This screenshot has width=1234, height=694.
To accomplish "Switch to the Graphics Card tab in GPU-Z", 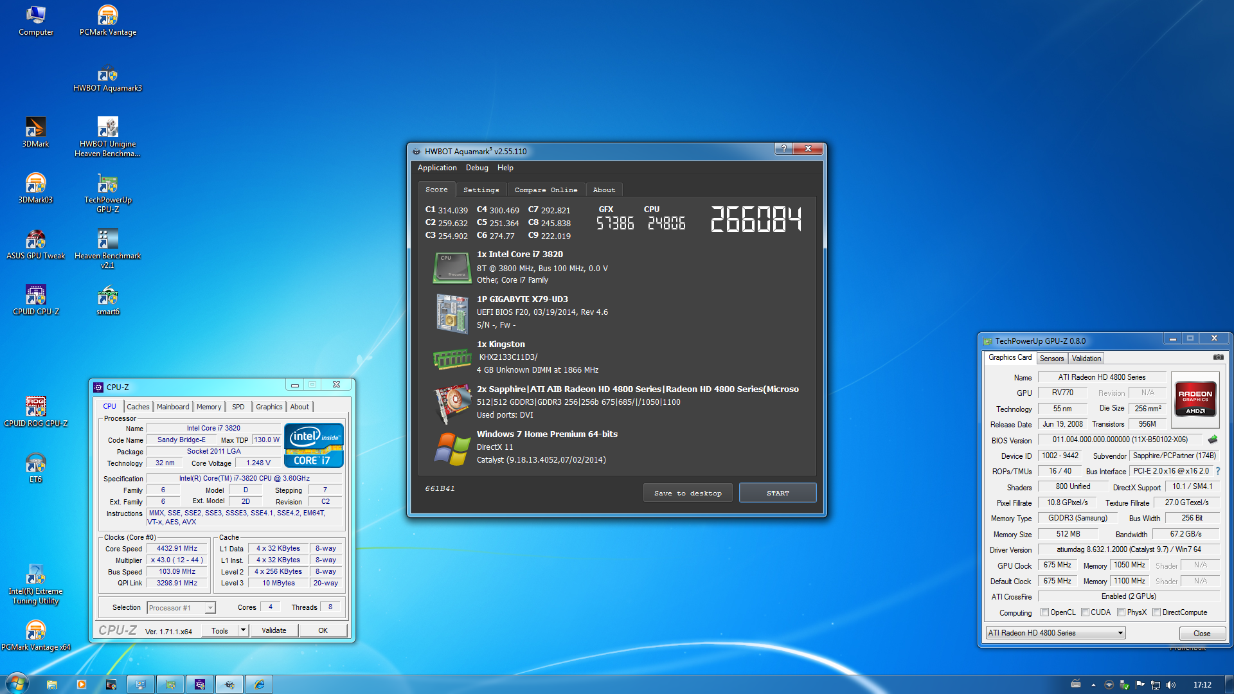I will coord(1010,357).
